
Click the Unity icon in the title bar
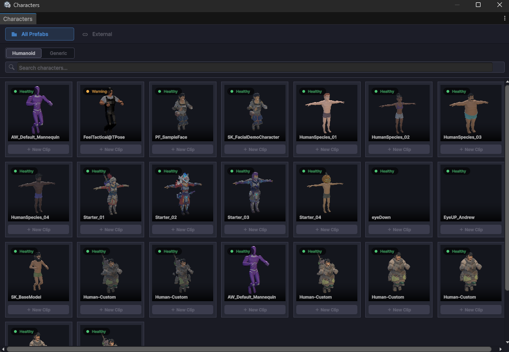pos(7,5)
